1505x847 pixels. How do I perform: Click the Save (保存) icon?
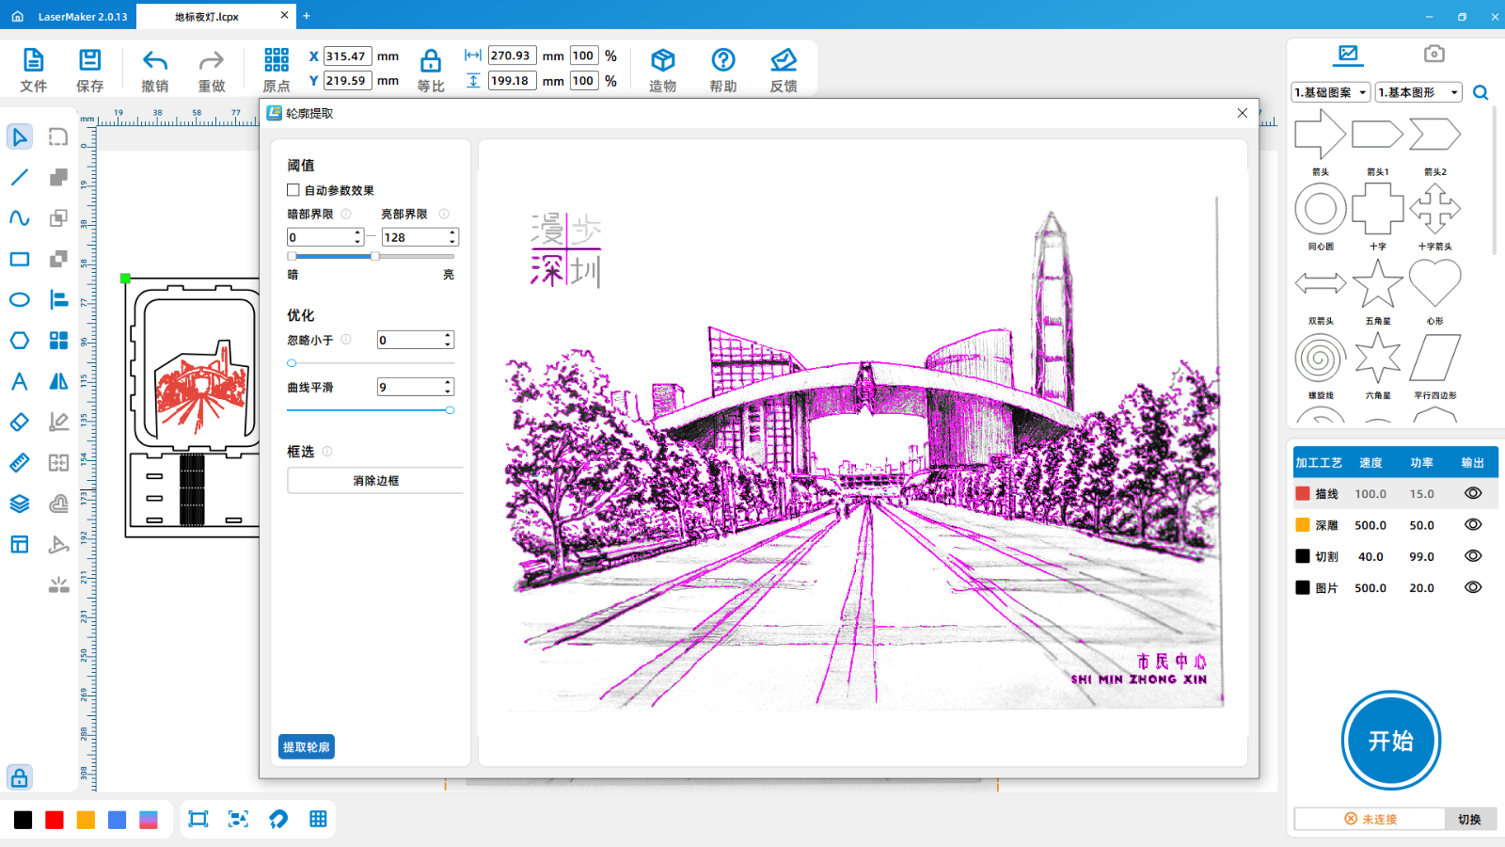89,70
